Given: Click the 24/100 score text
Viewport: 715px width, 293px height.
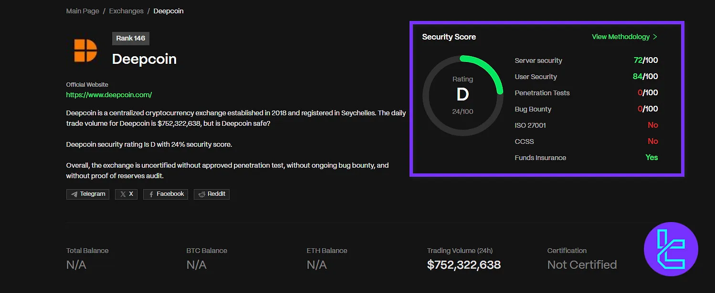Looking at the screenshot, I should pos(463,111).
